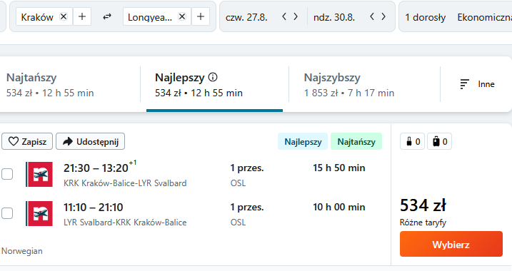Save flight with Zapisz heart button
This screenshot has height=271, width=512.
[27, 141]
